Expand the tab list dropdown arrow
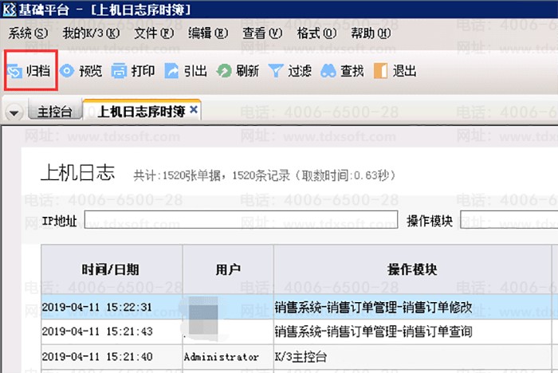558x373 pixels. (14, 112)
